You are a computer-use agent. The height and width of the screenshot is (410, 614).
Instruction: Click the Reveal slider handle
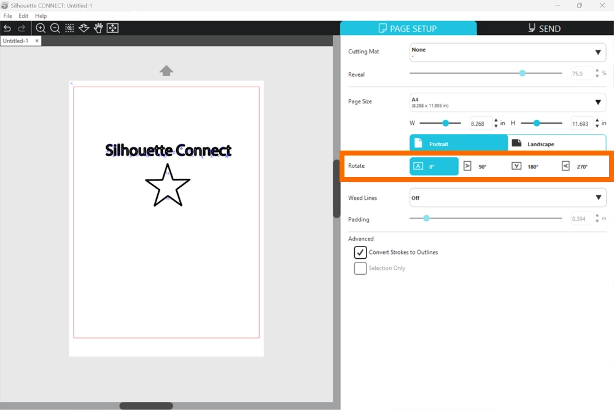[x=522, y=73]
